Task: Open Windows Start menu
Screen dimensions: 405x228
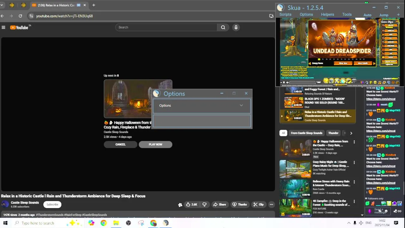Action: tap(5, 223)
